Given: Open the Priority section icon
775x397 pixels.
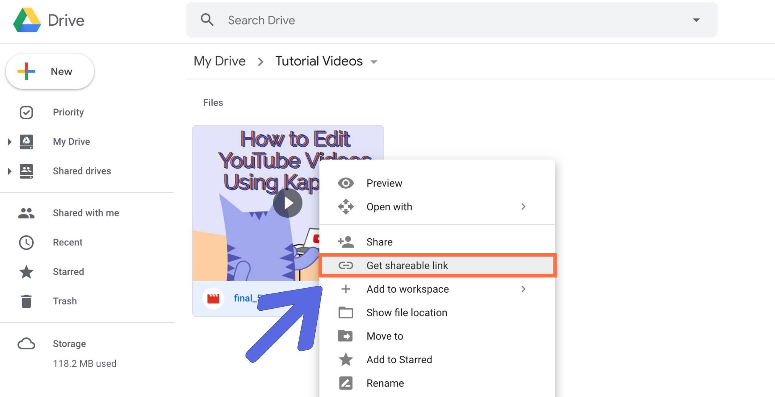Looking at the screenshot, I should 26,112.
